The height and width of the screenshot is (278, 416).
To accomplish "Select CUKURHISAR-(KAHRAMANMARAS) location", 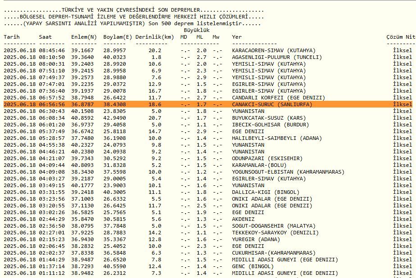I will click(274, 253).
